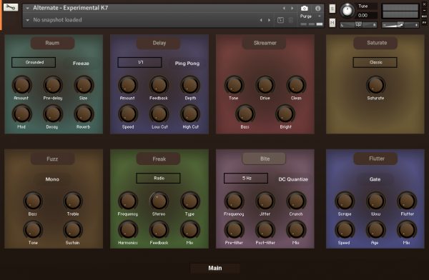Save snapshot with the floppy disk icon
Screen dimensions: 429x280
pyautogui.click(x=280, y=20)
